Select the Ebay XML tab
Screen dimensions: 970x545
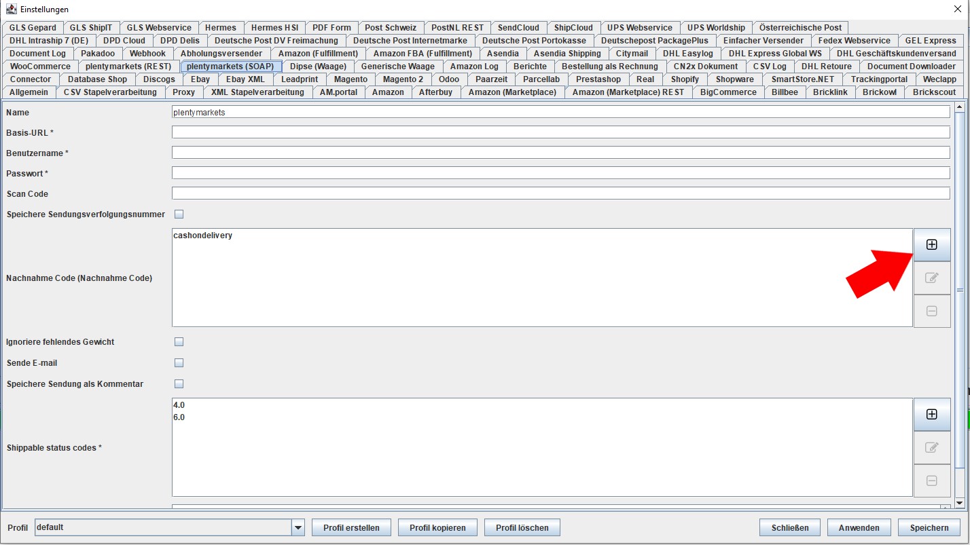pyautogui.click(x=245, y=79)
